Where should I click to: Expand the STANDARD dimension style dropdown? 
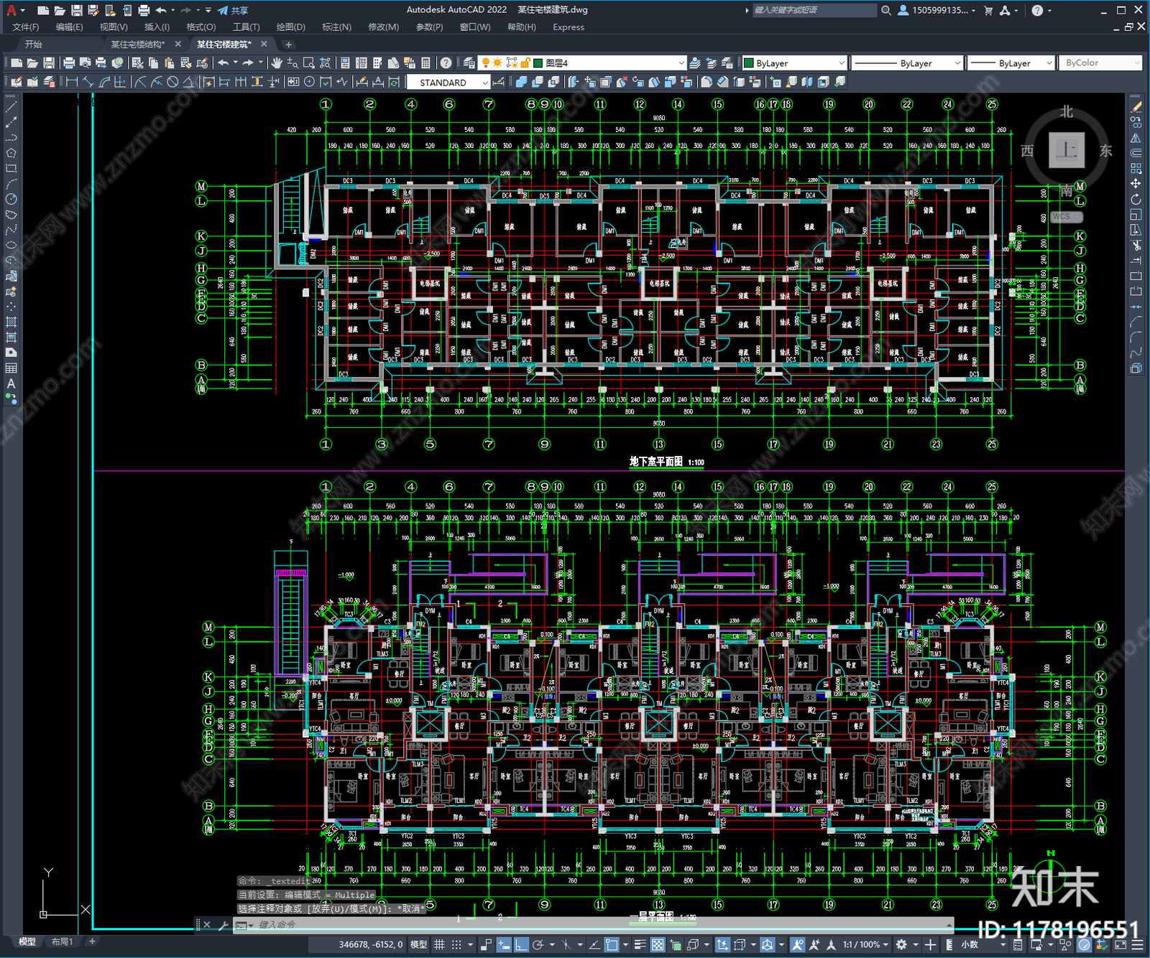pyautogui.click(x=485, y=83)
